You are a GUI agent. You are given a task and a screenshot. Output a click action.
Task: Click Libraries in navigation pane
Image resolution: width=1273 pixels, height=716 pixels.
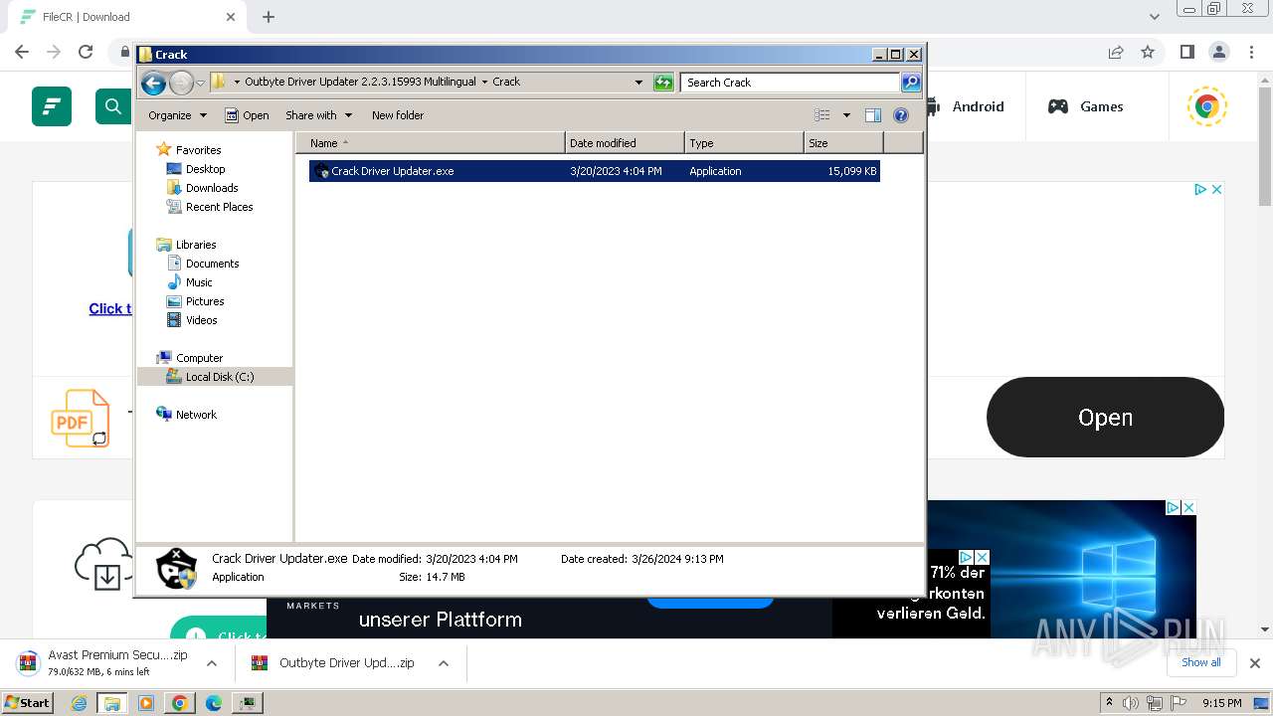point(196,245)
